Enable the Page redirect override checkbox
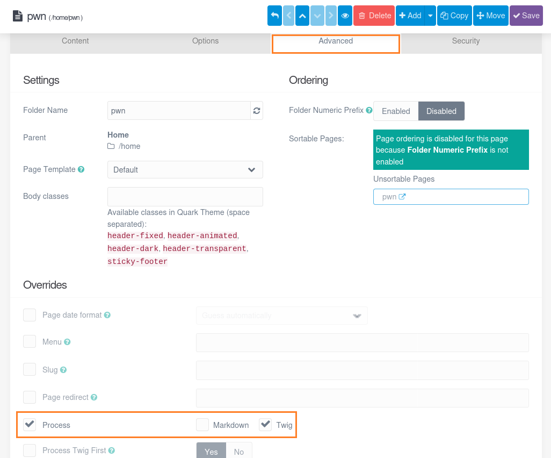The image size is (551, 458). pyautogui.click(x=30, y=397)
